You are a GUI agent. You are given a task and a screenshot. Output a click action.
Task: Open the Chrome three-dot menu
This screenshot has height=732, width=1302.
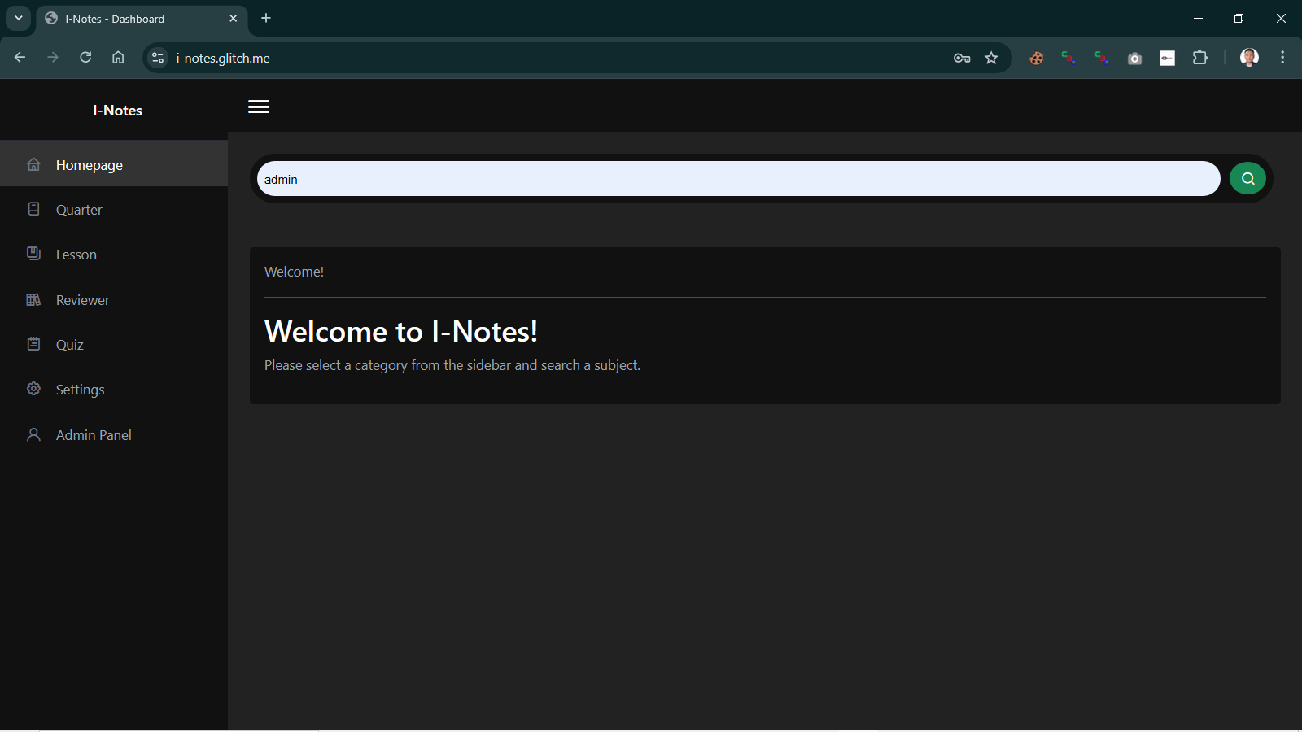pyautogui.click(x=1282, y=58)
